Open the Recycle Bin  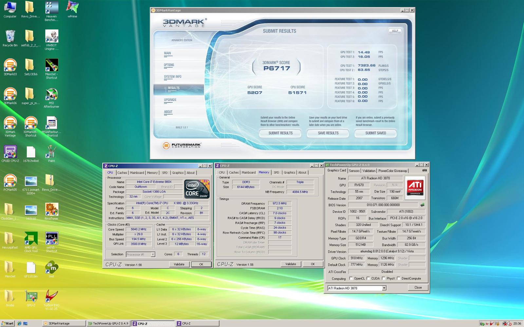[10, 38]
